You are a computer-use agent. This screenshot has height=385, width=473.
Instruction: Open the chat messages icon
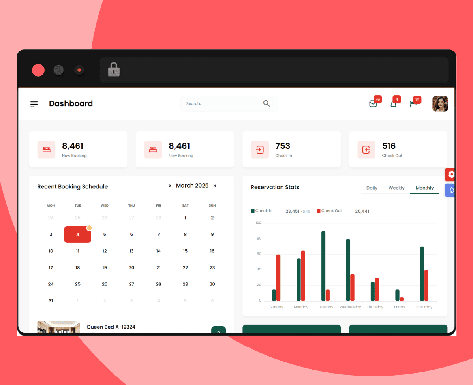[413, 104]
